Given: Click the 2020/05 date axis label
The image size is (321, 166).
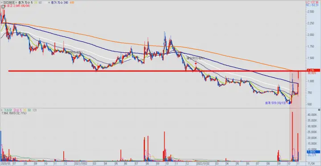Looking at the screenshot, I should (x=5, y=163).
